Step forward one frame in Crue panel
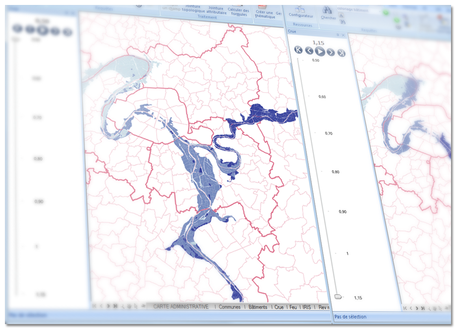The width and height of the screenshot is (456, 329). point(331,52)
